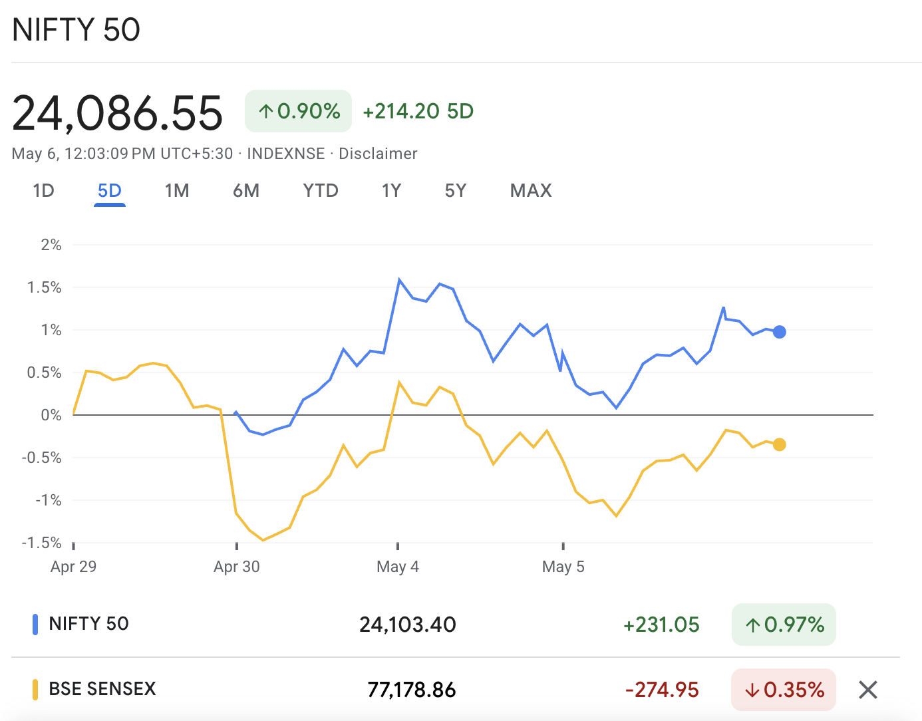This screenshot has height=721, width=922.
Task: Click the 24,103.40 NIFTY 50 value
Action: (x=408, y=625)
